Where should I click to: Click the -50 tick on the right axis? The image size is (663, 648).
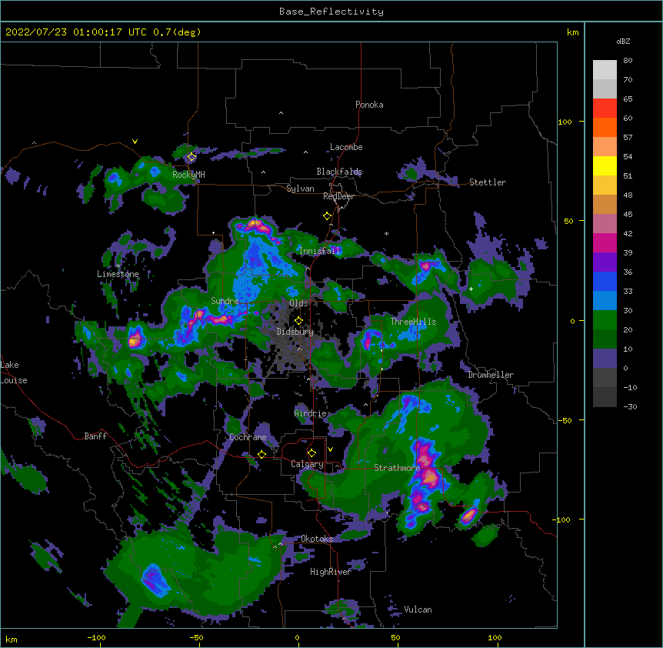[x=565, y=420]
